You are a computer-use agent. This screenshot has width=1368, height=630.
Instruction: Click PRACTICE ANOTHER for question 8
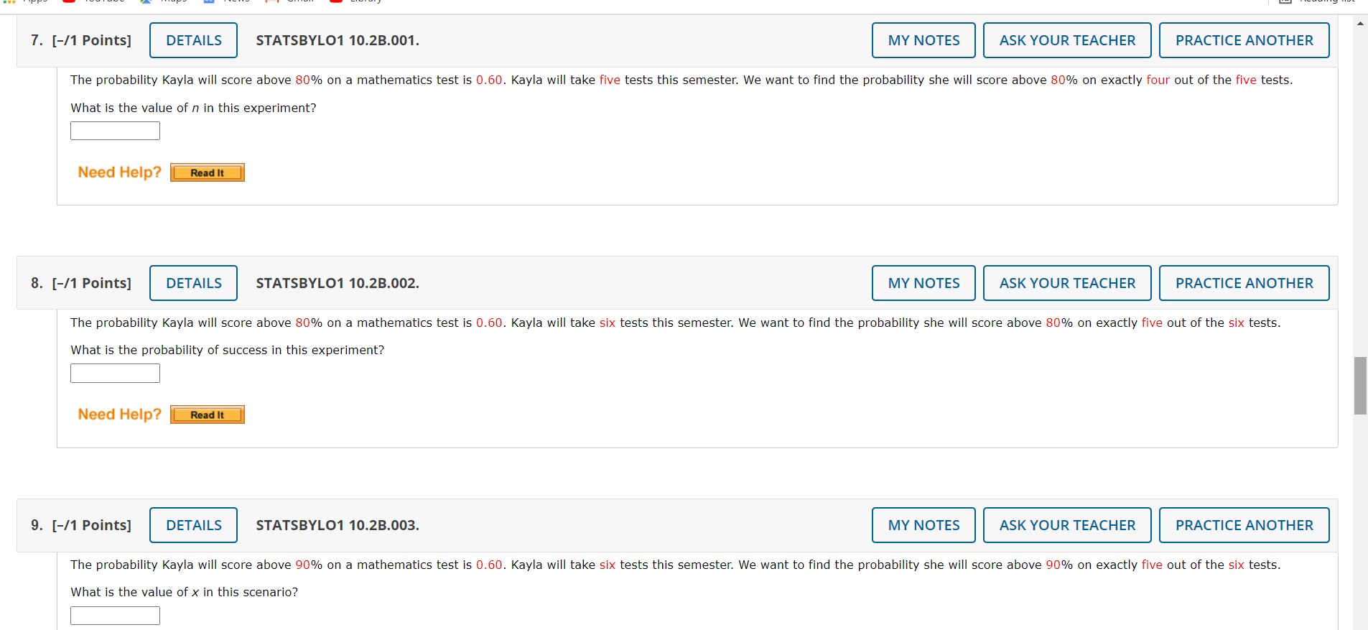pos(1244,283)
